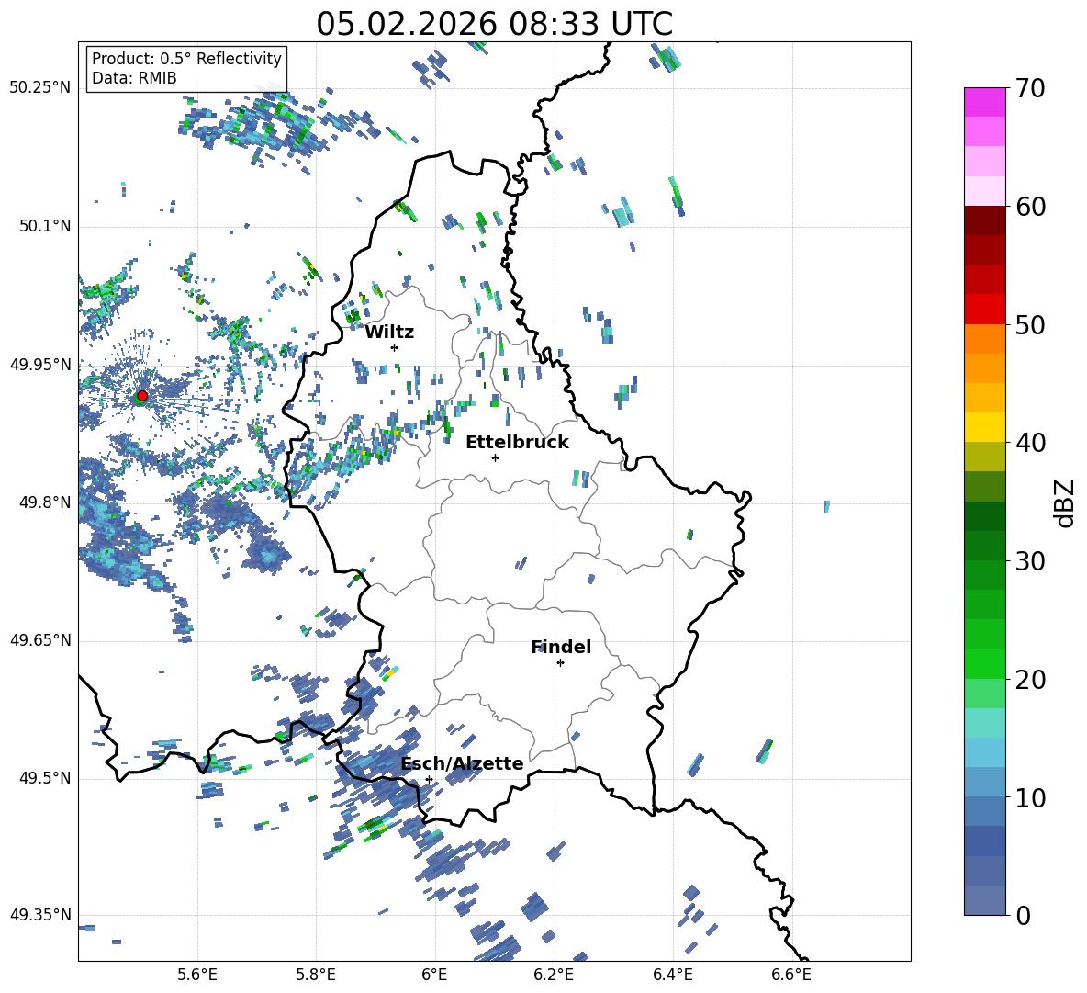
Task: Click the Wiltz station cross marker
Action: (395, 347)
